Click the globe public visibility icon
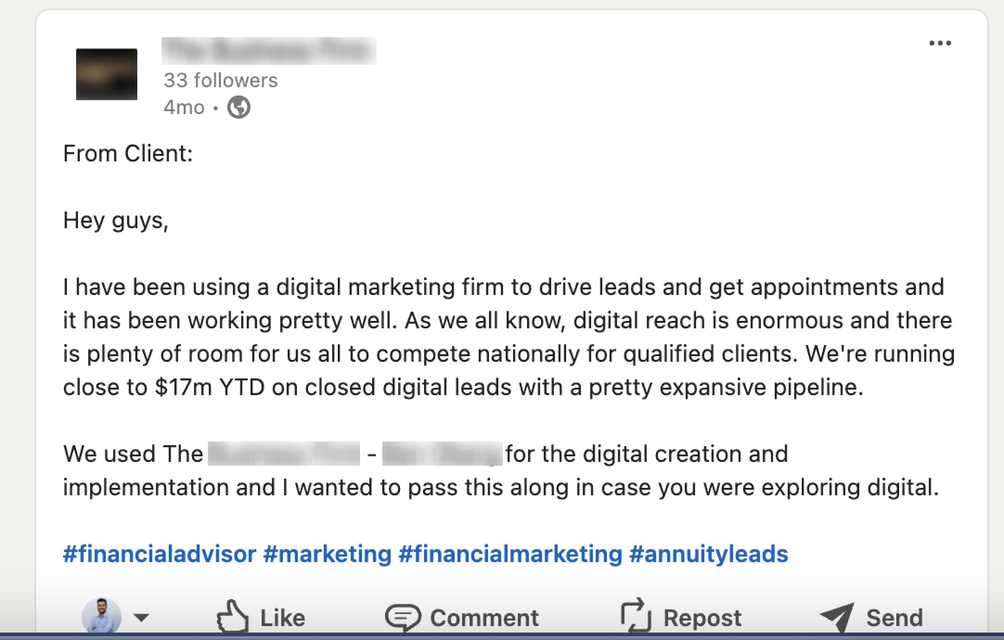The image size is (1004, 640). coord(238,108)
